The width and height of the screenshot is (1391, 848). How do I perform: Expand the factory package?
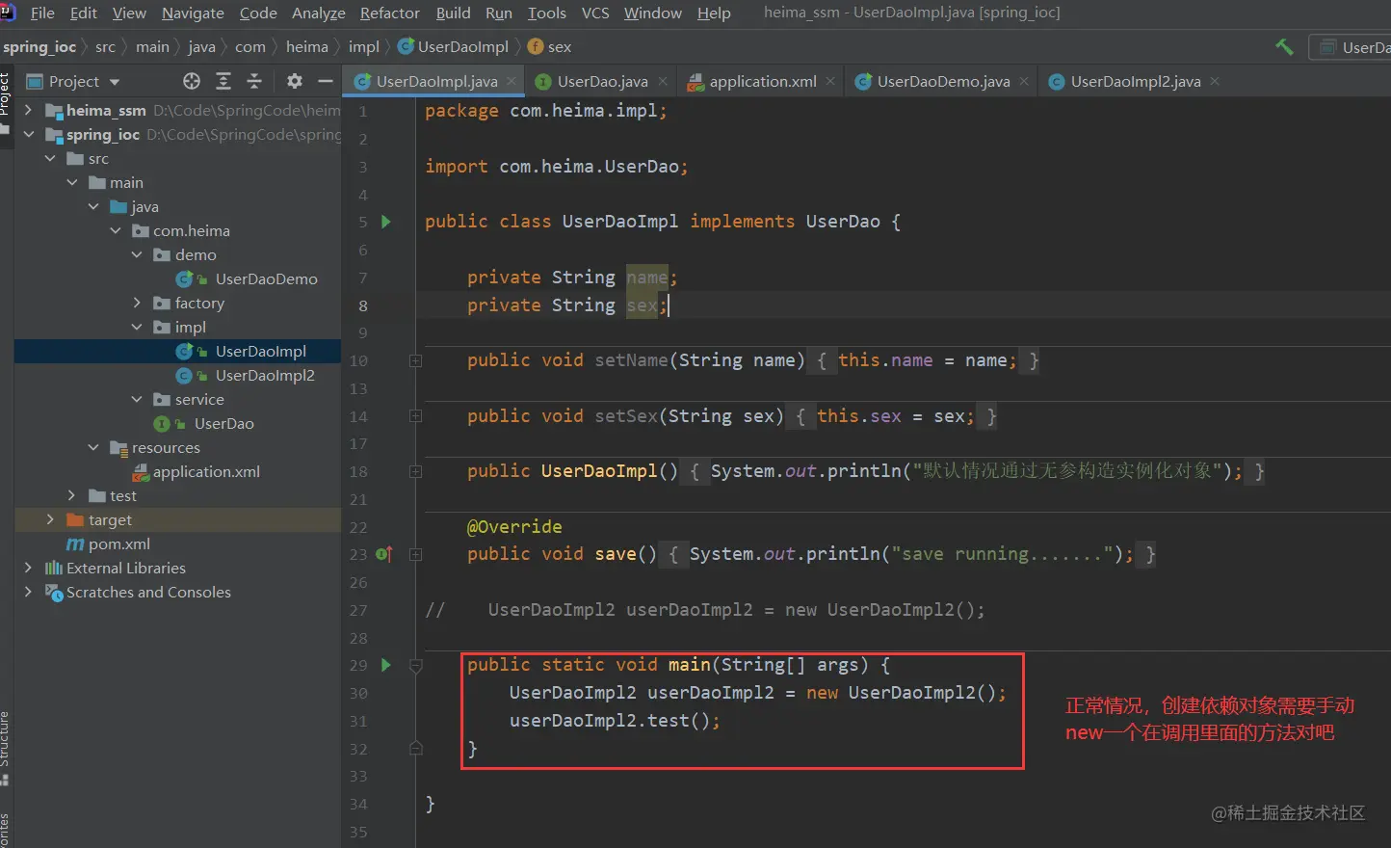(137, 304)
